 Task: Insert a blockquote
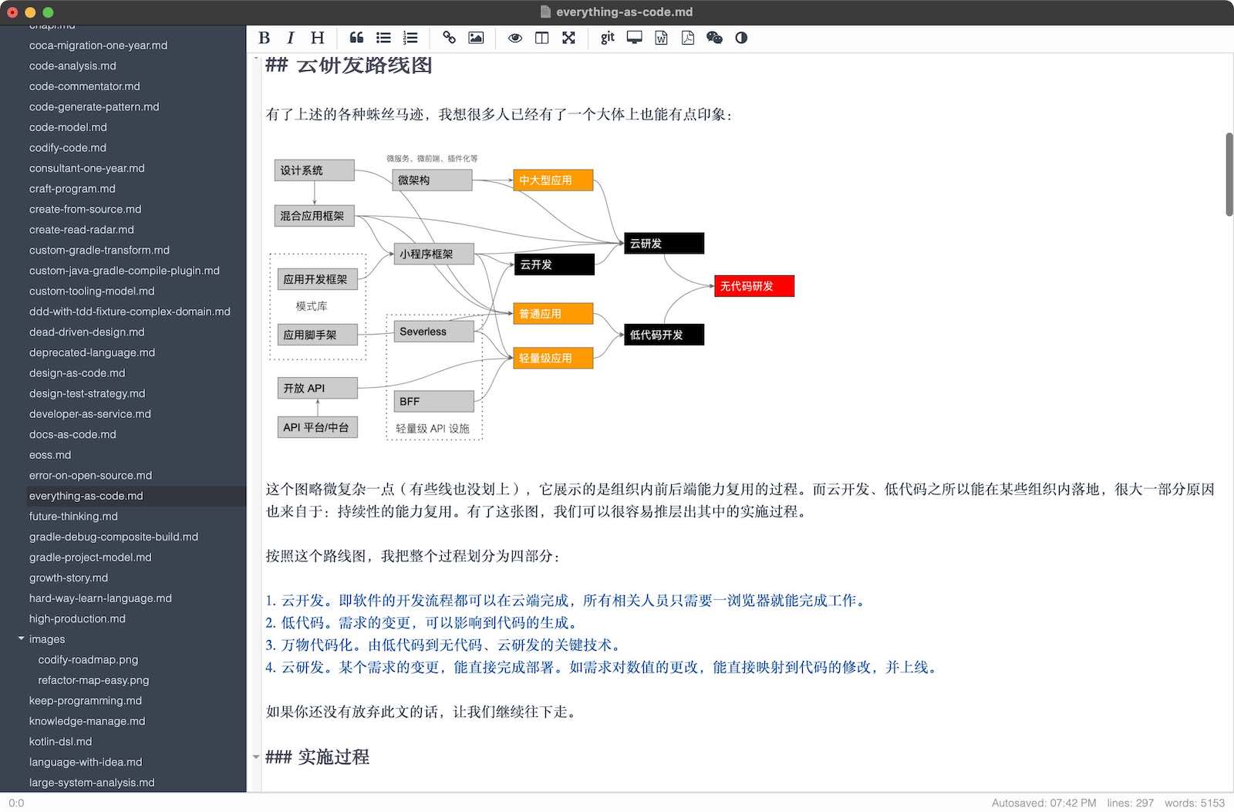click(x=356, y=37)
